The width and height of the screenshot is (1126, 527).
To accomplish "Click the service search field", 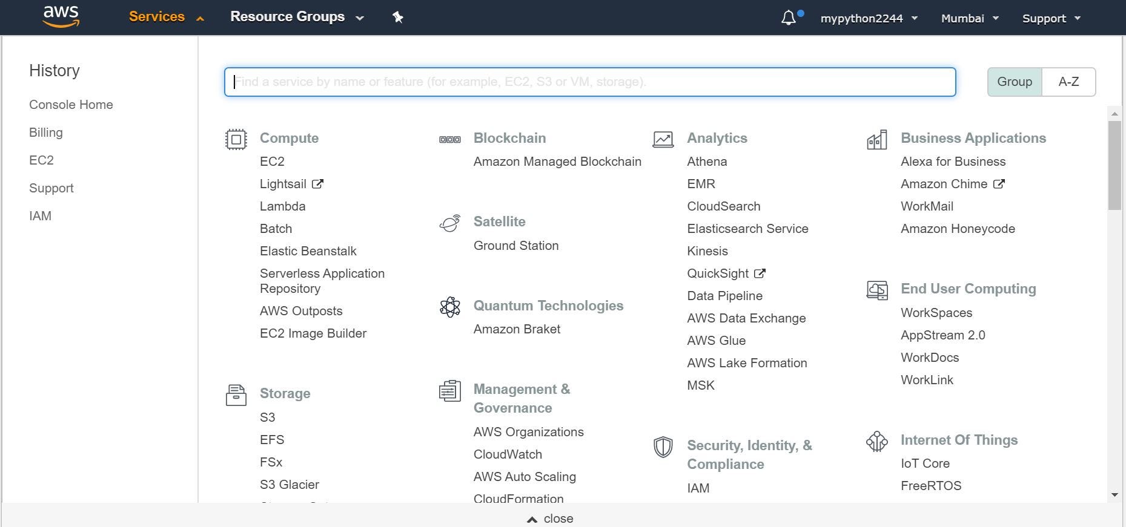I will click(590, 82).
